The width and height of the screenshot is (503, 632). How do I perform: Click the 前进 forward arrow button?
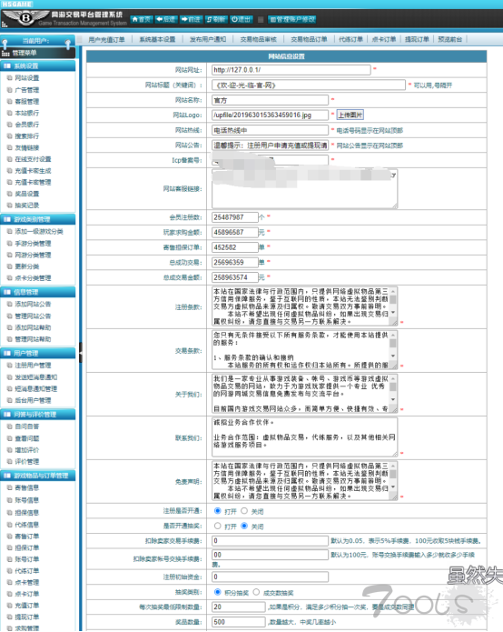pyautogui.click(x=191, y=19)
